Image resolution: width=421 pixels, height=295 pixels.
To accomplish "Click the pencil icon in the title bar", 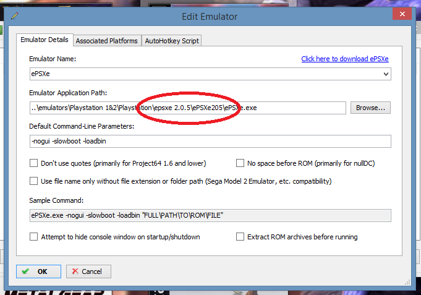I will (14, 16).
